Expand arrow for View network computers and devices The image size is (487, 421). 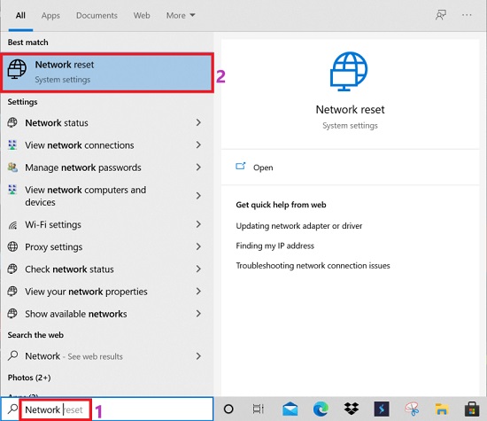point(198,196)
